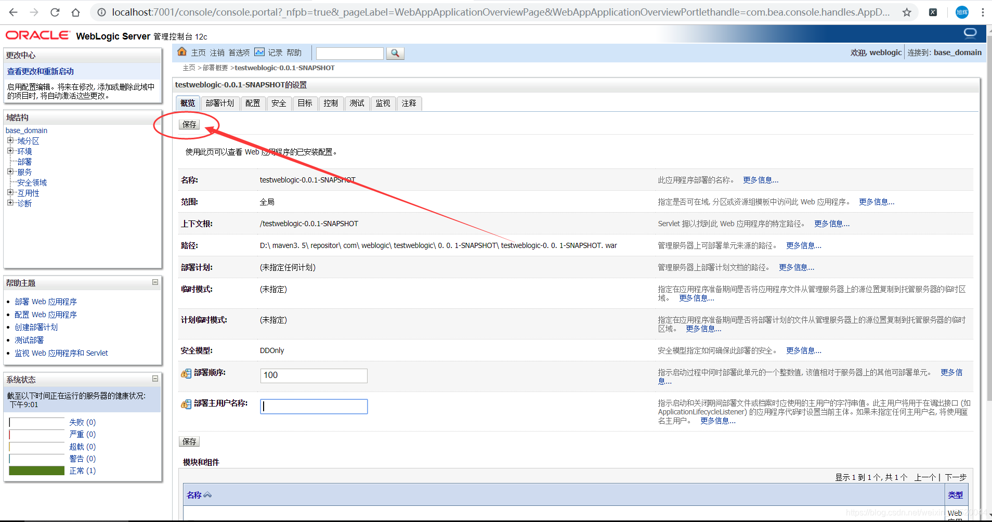The width and height of the screenshot is (992, 522).
Task: Reload the page with the refresh icon
Action: 55,12
